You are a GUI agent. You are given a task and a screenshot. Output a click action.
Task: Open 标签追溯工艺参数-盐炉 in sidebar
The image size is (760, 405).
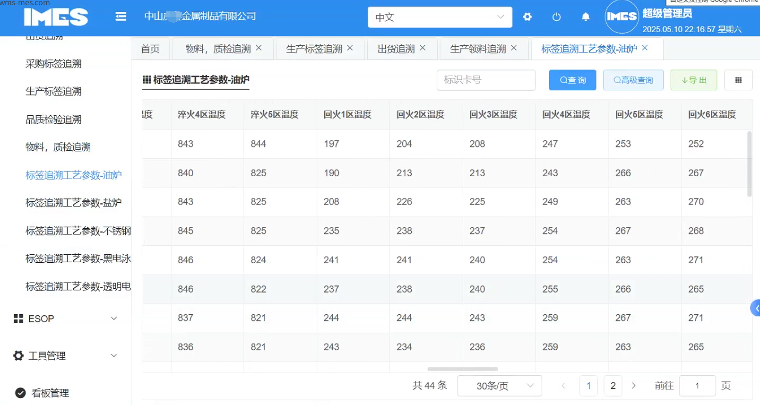click(x=73, y=203)
